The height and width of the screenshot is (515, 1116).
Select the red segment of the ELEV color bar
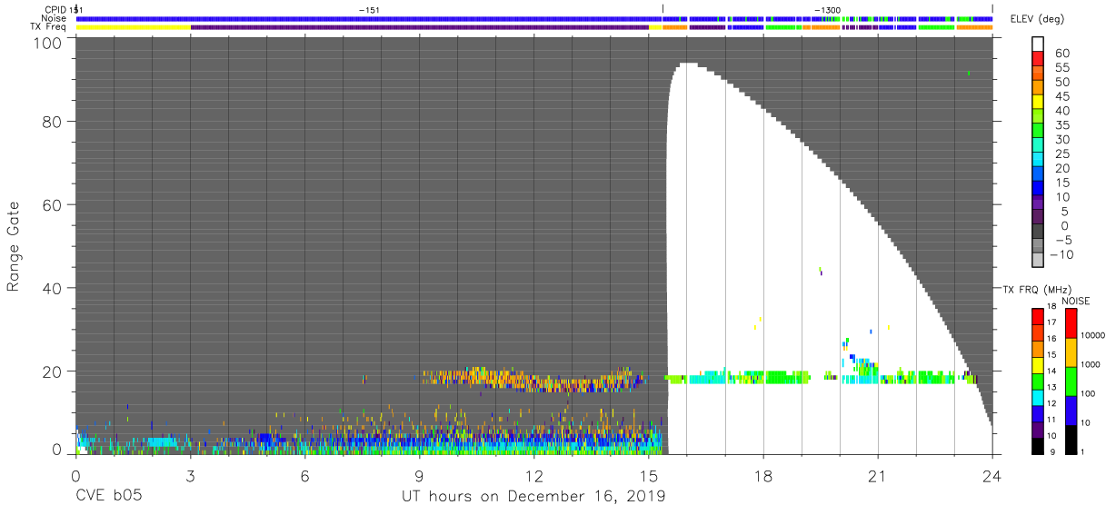pyautogui.click(x=1039, y=59)
